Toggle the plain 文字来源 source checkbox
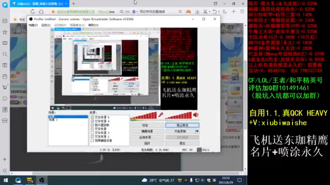330x185 pixels. (92, 129)
